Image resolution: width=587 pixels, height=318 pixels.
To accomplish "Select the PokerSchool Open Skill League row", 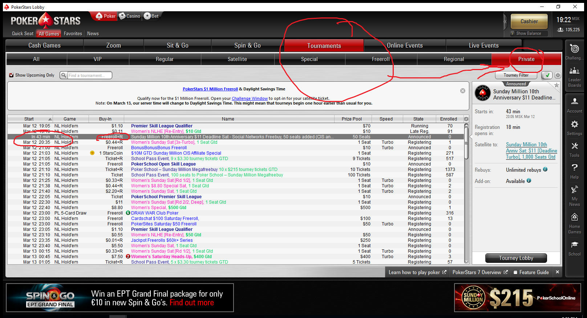I will point(235,164).
